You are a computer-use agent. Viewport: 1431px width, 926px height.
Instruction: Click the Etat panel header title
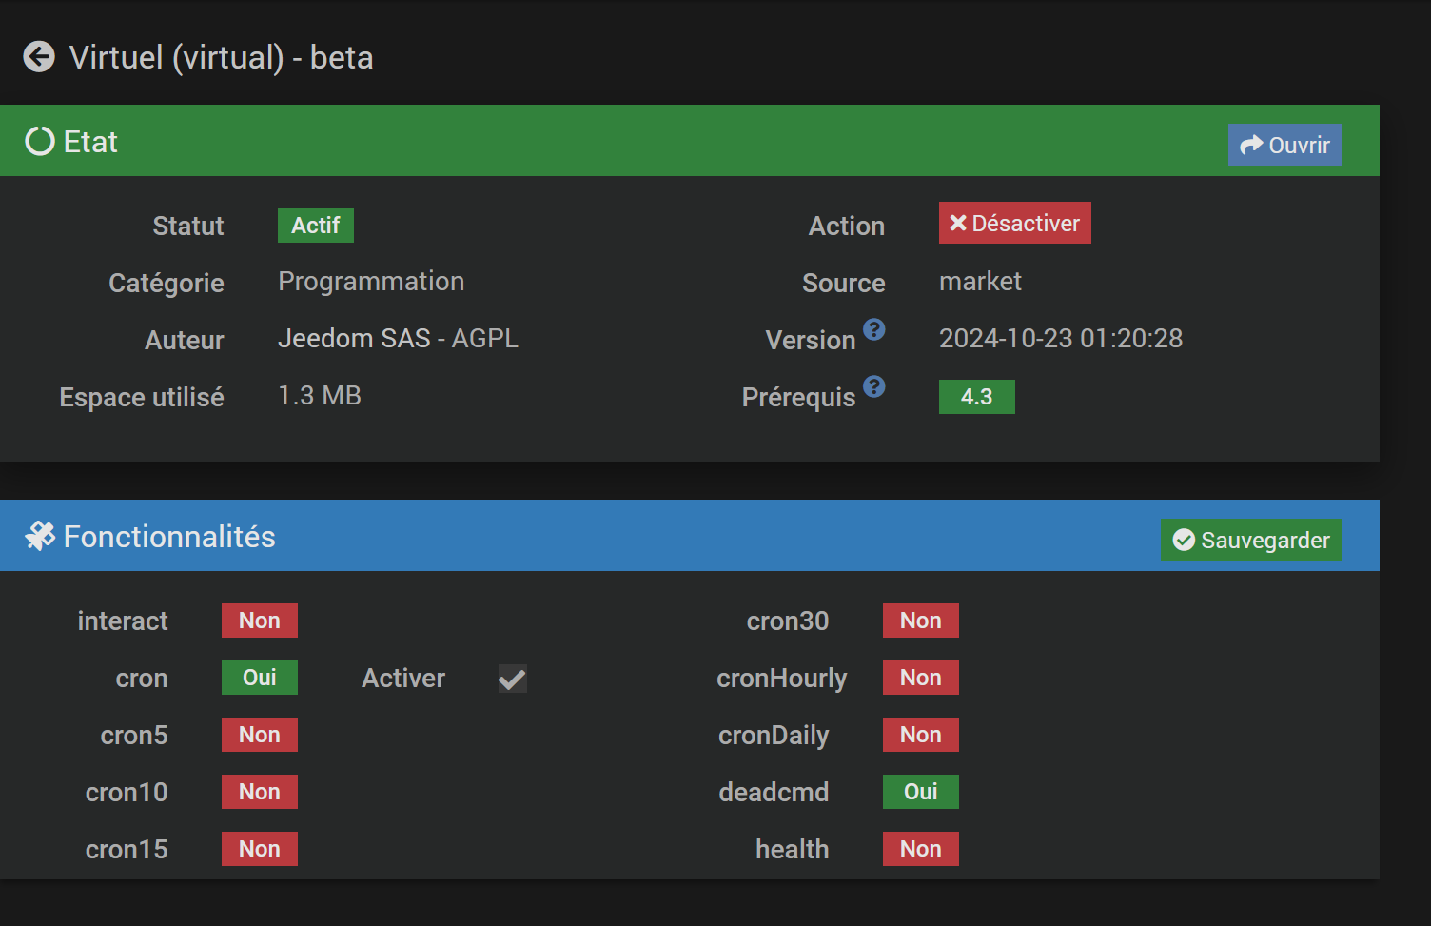[90, 142]
